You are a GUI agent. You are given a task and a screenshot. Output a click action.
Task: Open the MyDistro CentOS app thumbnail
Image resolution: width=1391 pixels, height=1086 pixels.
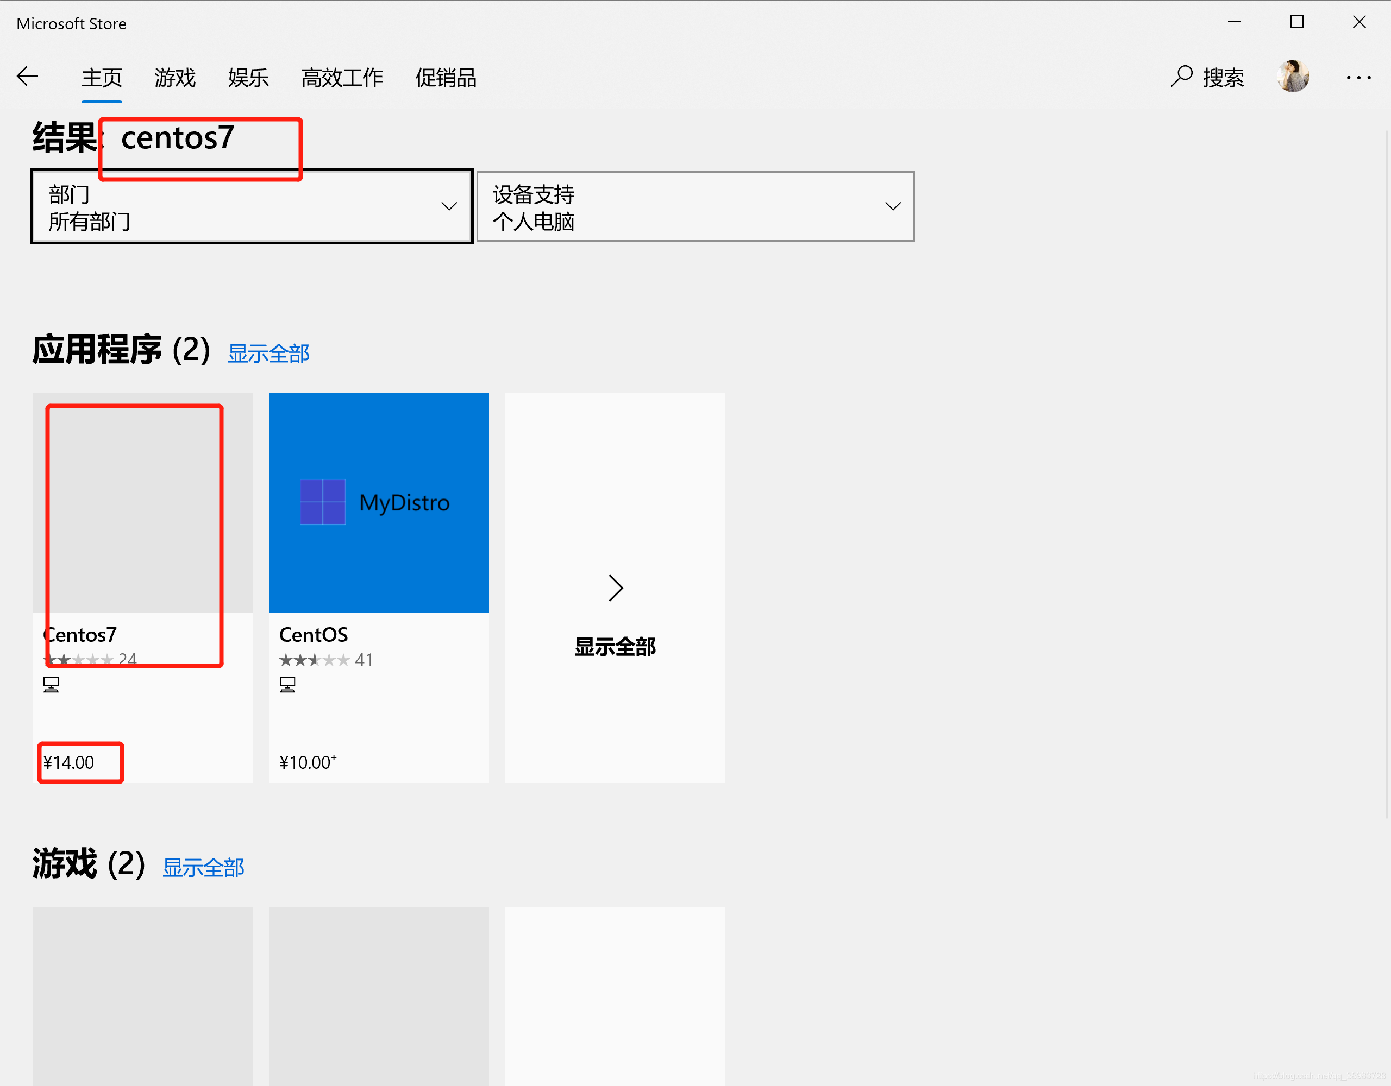coord(378,502)
